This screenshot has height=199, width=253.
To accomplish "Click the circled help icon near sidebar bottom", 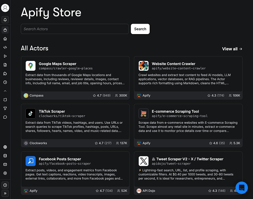I will [x=5, y=185].
